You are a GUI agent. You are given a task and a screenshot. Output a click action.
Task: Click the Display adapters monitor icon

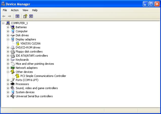tap(13, 39)
